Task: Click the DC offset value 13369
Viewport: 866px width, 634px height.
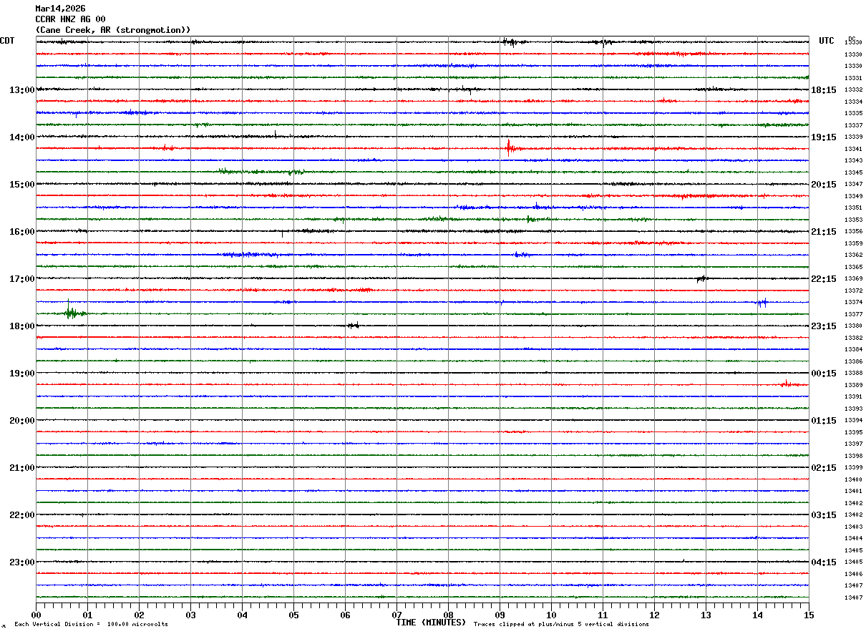Action: pos(853,279)
